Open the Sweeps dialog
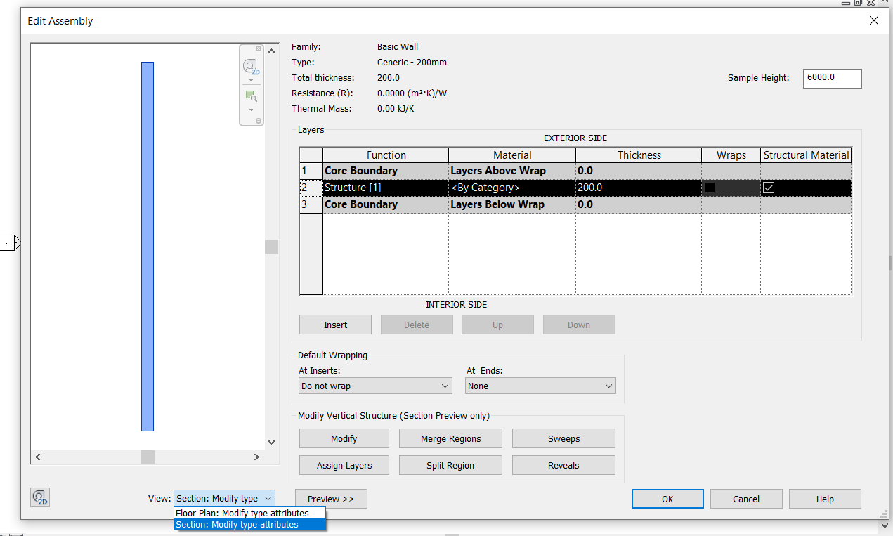This screenshot has width=893, height=536. tap(563, 438)
